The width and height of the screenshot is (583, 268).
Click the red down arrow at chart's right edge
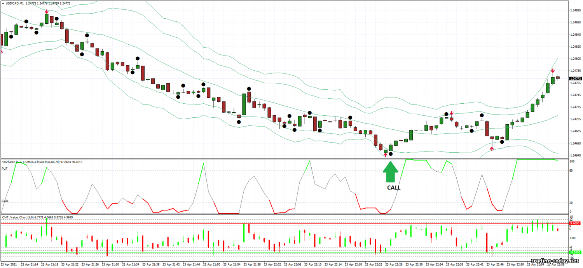pyautogui.click(x=552, y=71)
